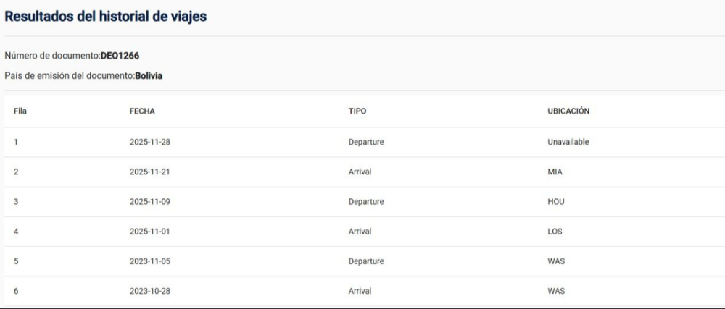
Task: Click the HOU location value
Action: [x=556, y=202]
